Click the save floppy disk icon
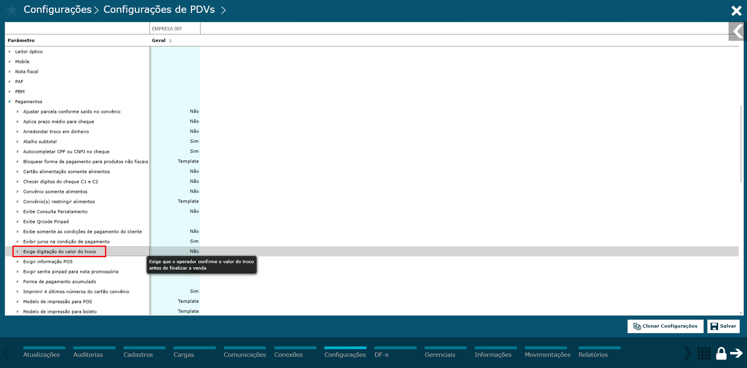Screen dimensions: 747x368 click(x=714, y=326)
